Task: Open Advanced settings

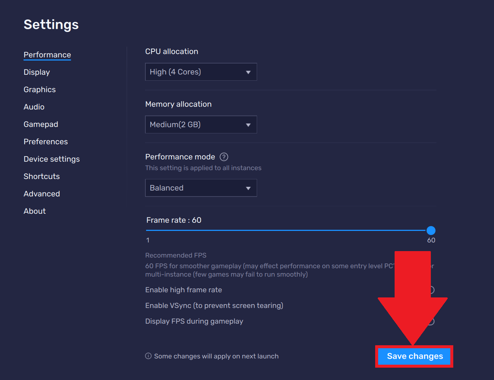Action: [41, 194]
